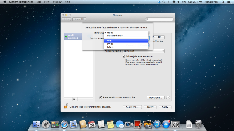Image resolution: width=234 pixels, height=131 pixels.
Task: Open App Store from the dock
Action: [166, 125]
